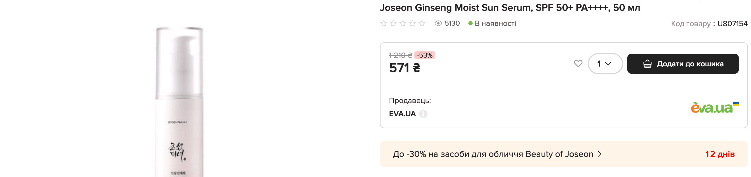Open the quantity dropdown showing 1
Screen dimensions: 751x177
click(x=605, y=64)
